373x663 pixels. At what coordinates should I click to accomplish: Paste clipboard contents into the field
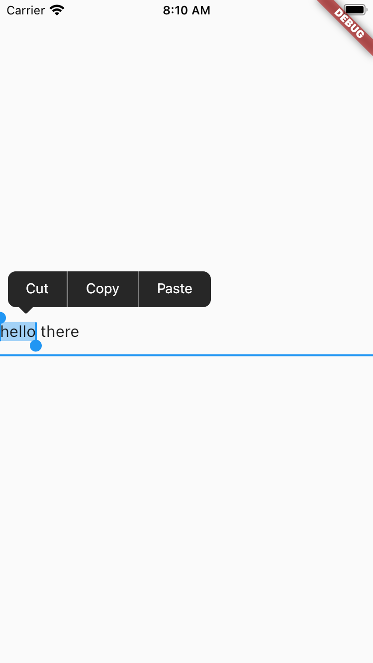(175, 289)
